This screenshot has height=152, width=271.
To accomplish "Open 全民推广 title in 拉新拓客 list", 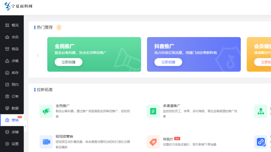I will [62, 106].
